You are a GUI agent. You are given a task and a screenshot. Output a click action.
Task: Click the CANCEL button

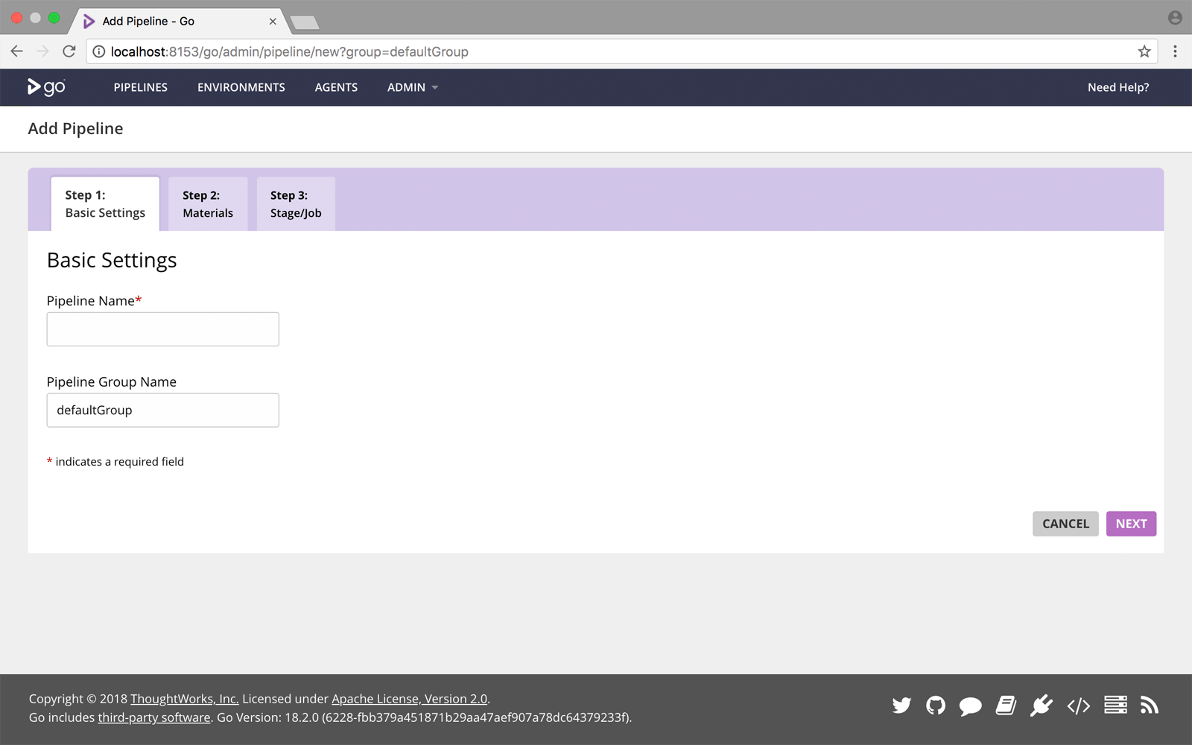click(x=1065, y=524)
